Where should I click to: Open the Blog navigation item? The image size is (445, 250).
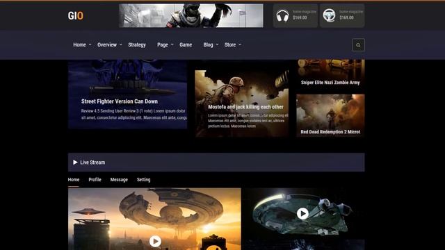click(x=208, y=44)
